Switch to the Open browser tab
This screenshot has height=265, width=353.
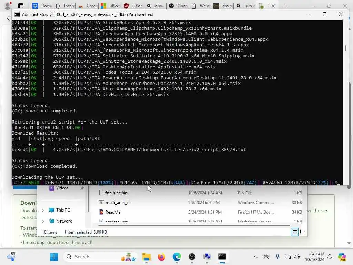(x=178, y=6)
